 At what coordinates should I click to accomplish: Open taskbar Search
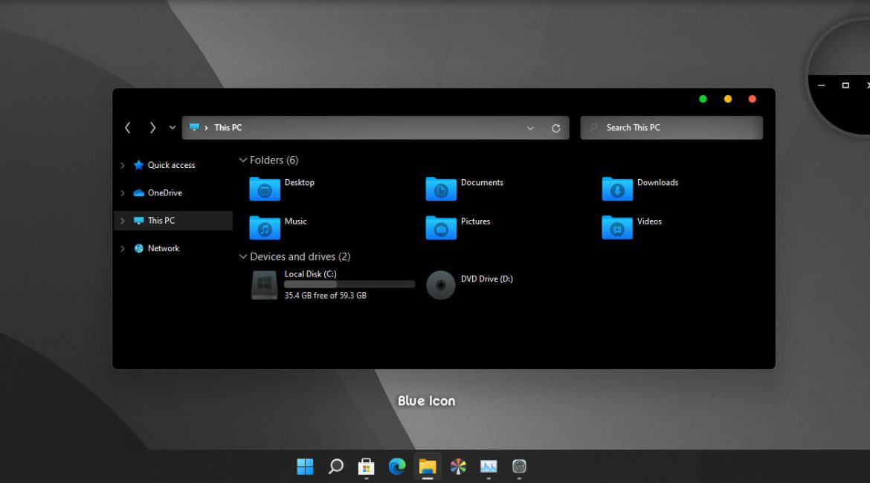click(x=335, y=467)
